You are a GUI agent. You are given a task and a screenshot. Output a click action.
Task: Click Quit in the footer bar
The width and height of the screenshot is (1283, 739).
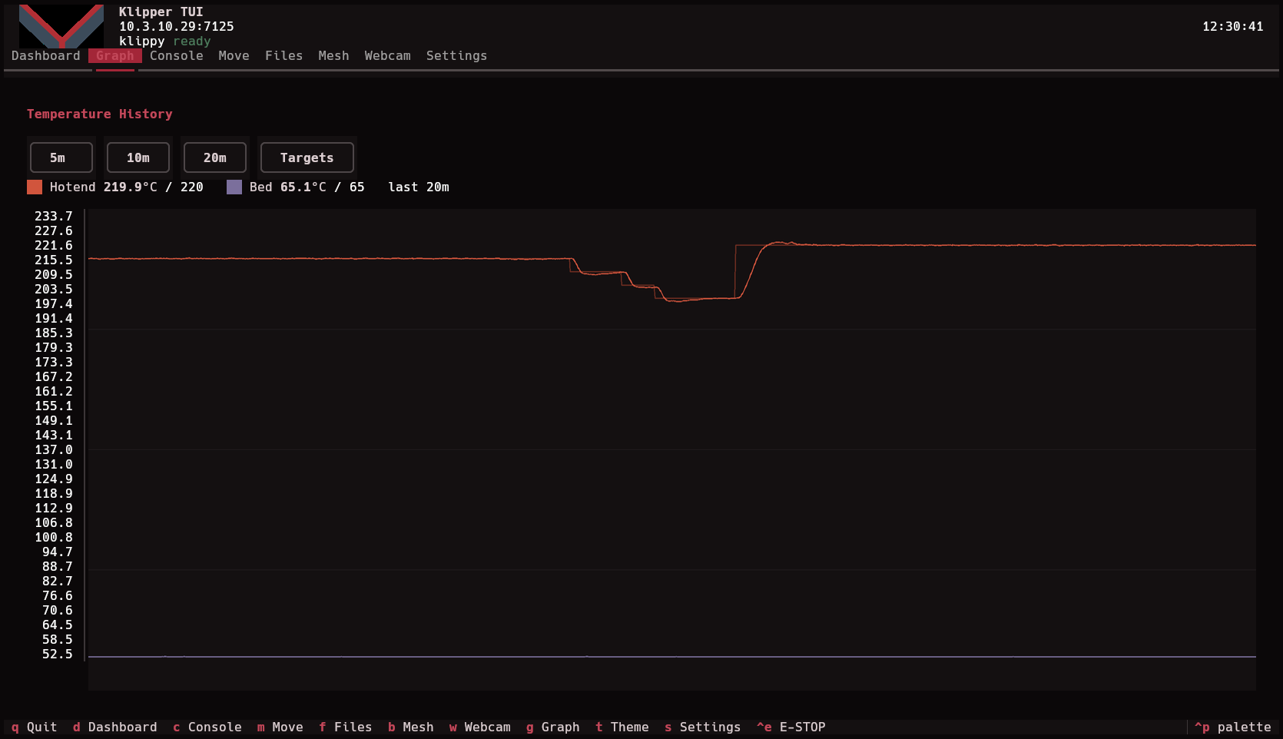35,727
